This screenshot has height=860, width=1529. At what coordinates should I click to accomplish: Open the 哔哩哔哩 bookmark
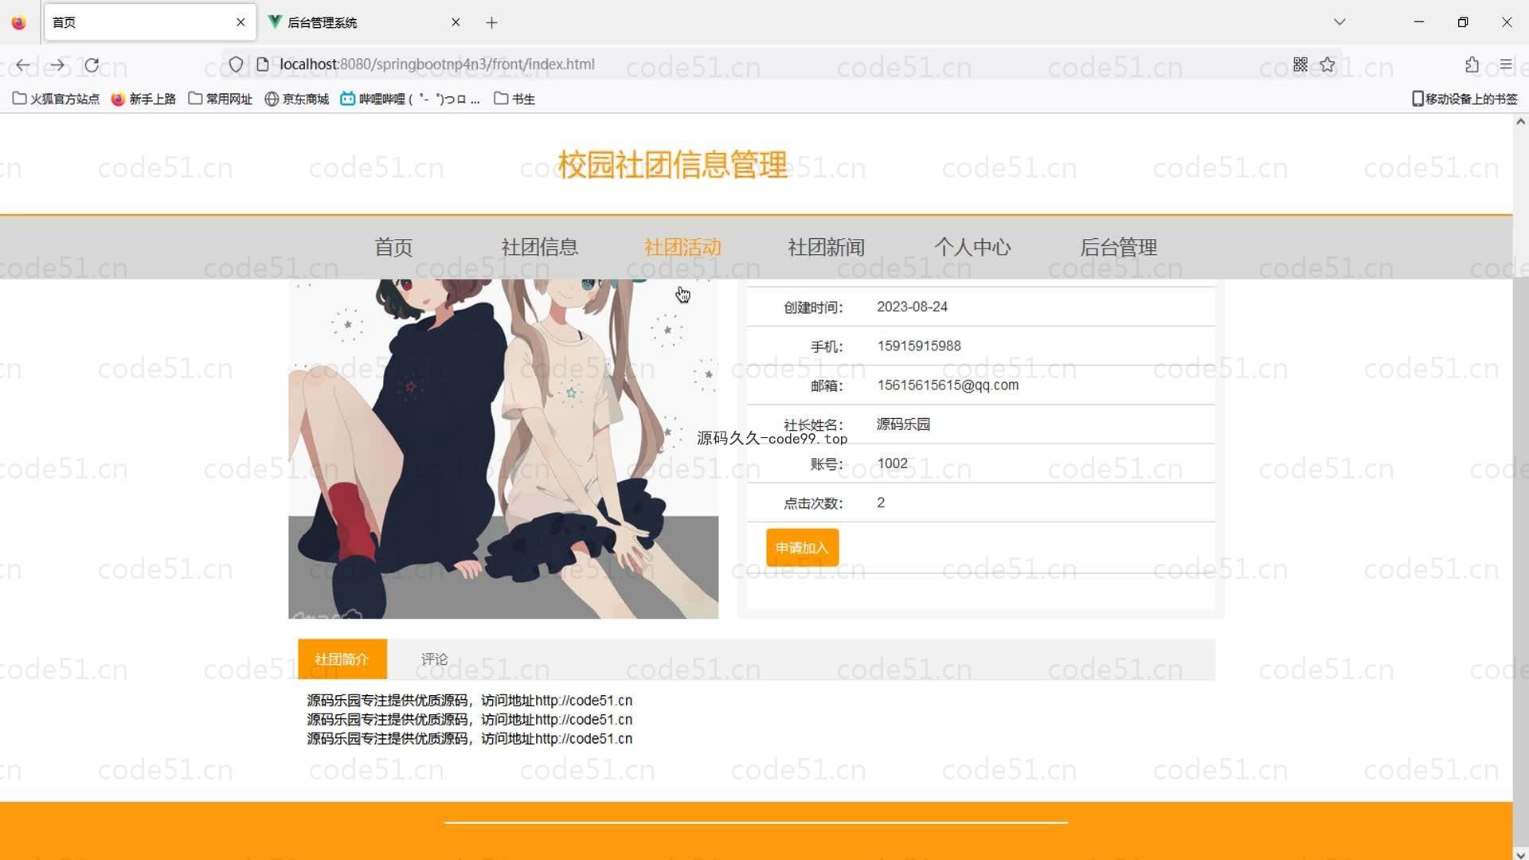(x=410, y=99)
